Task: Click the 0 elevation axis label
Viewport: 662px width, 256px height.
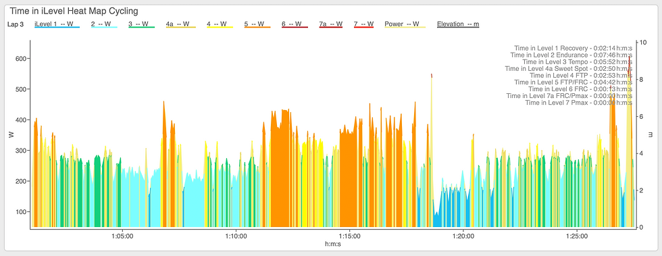Action: 642,227
